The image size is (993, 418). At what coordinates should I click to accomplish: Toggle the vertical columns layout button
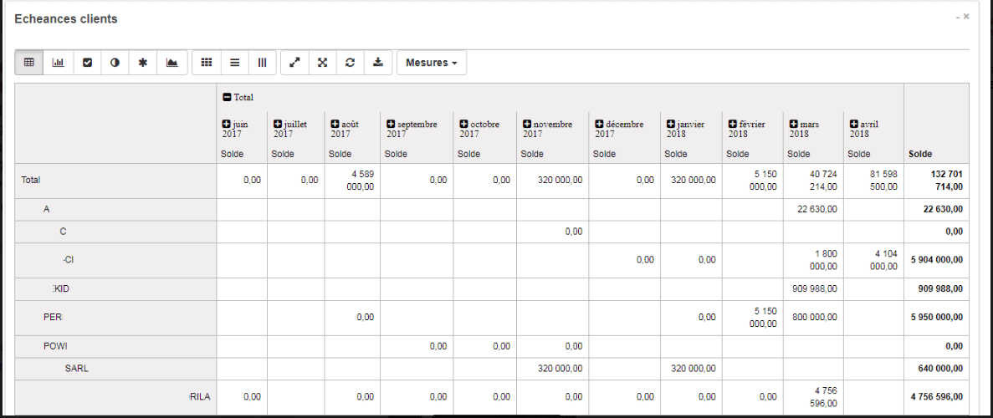[x=262, y=63]
